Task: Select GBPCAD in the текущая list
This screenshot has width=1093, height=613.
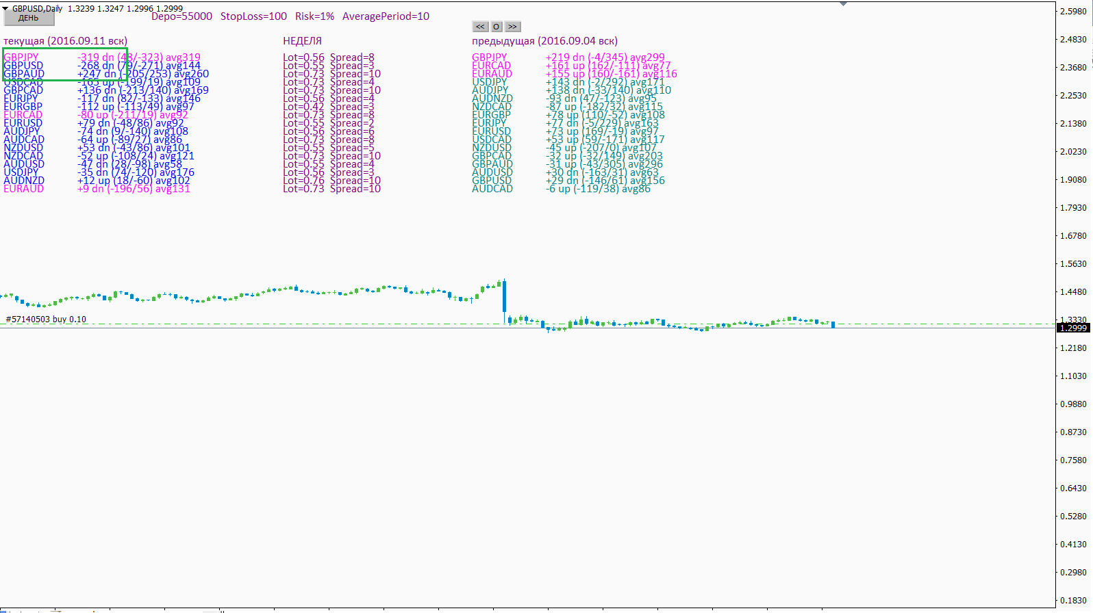Action: (23, 90)
